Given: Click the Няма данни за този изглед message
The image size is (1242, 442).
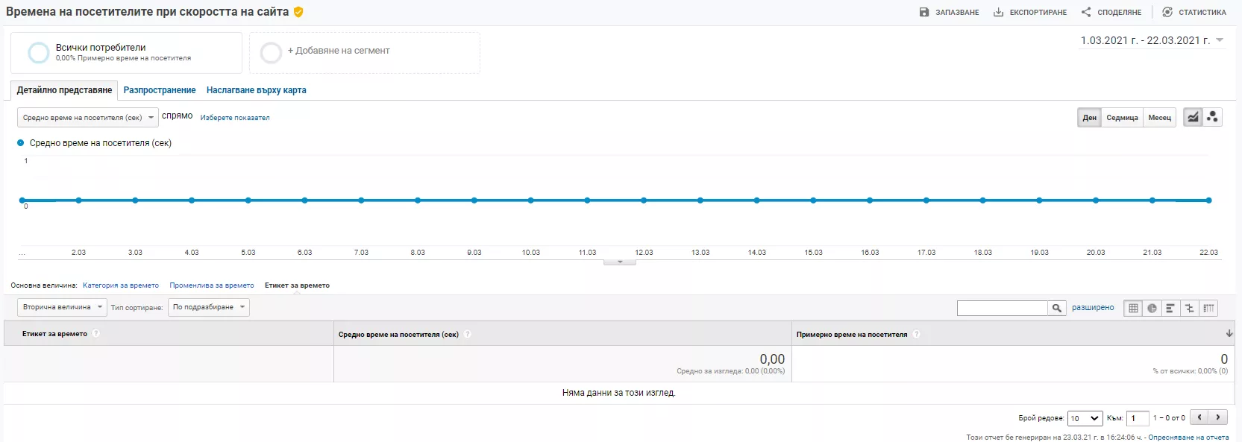Looking at the screenshot, I should (619, 393).
